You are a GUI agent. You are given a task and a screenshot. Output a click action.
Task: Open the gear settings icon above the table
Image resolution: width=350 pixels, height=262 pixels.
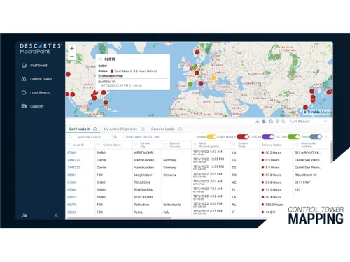pyautogui.click(x=277, y=122)
